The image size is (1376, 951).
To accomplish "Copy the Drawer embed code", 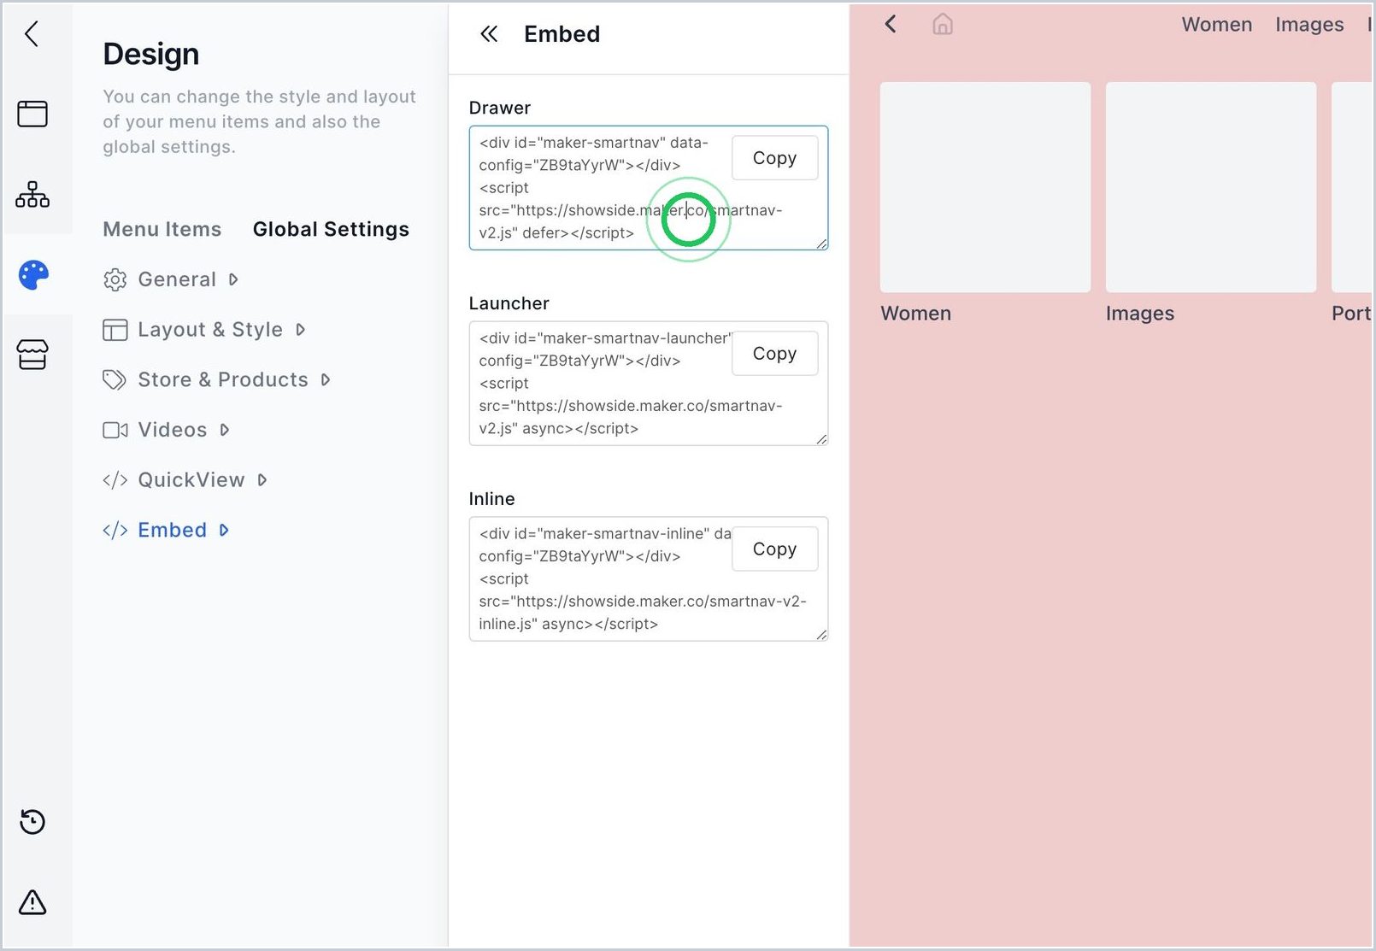I will pyautogui.click(x=774, y=158).
